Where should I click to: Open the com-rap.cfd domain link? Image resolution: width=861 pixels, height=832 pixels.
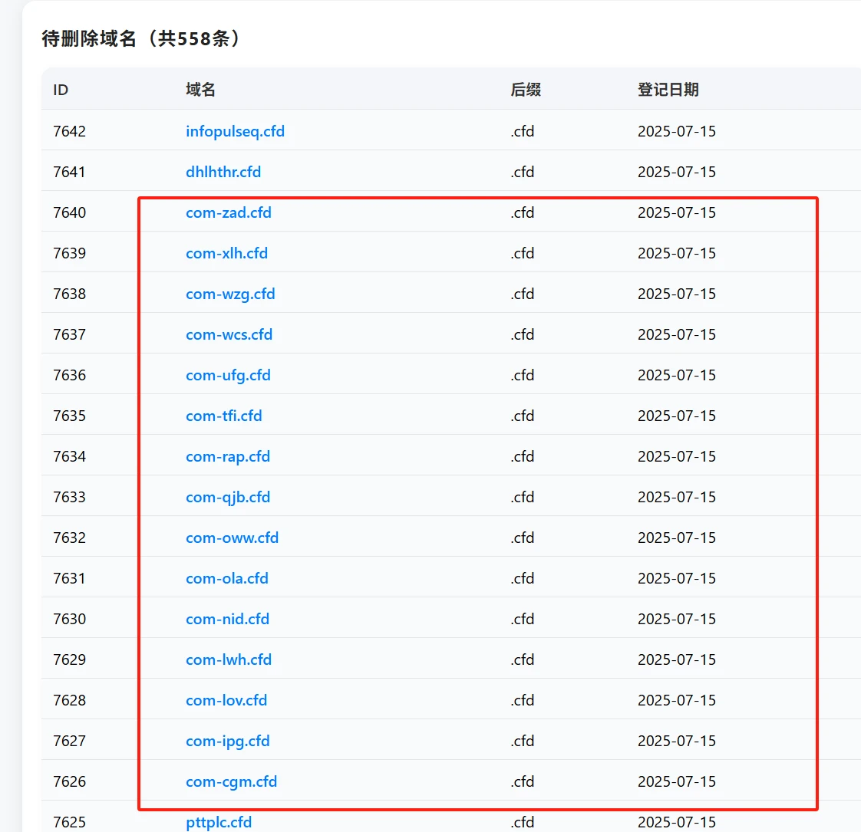(x=228, y=456)
